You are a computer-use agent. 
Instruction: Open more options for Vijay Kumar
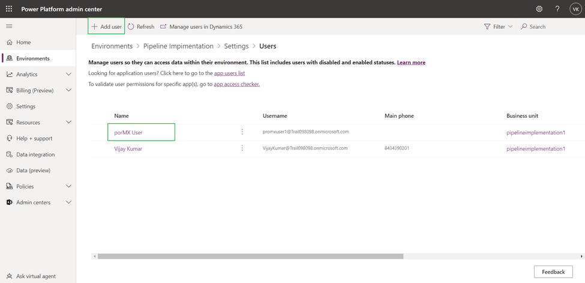coord(242,148)
